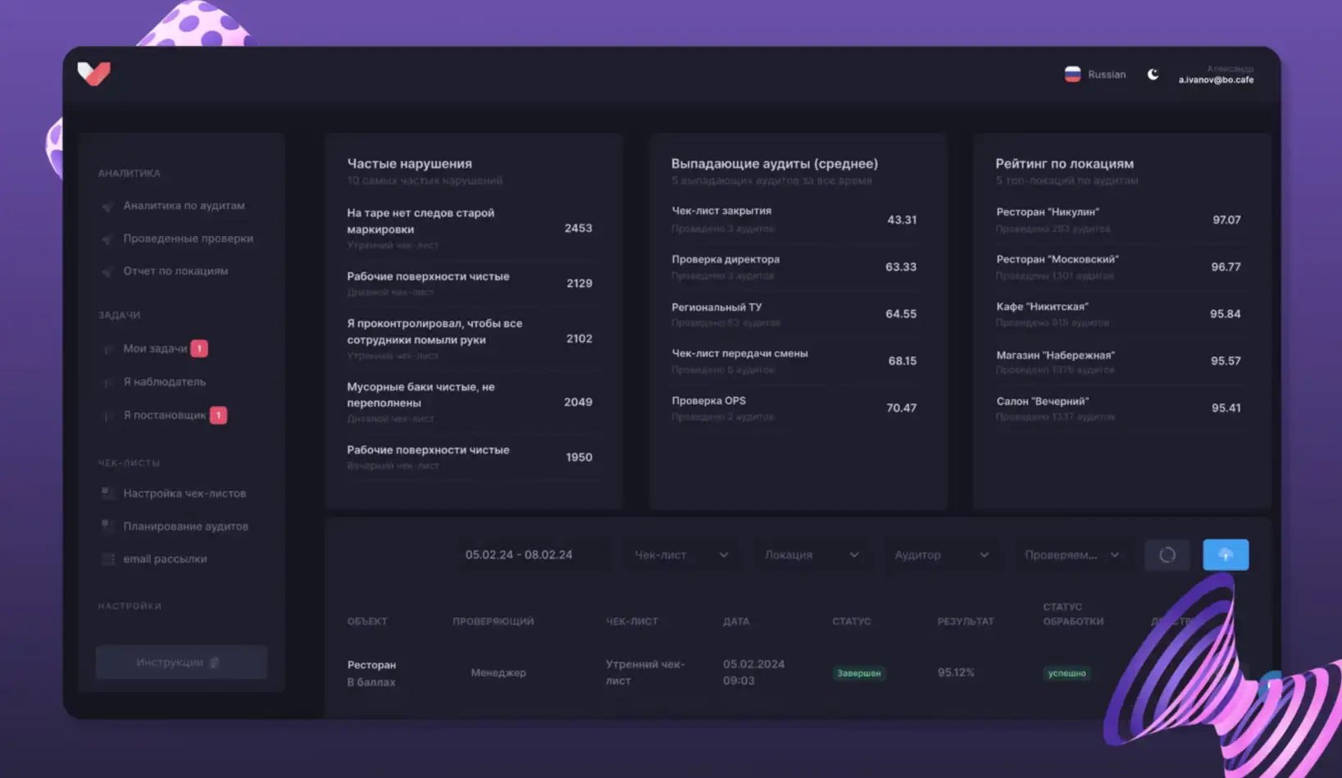Viewport: 1342px width, 778px height.
Task: Open the Я постановщик section
Action: point(165,416)
